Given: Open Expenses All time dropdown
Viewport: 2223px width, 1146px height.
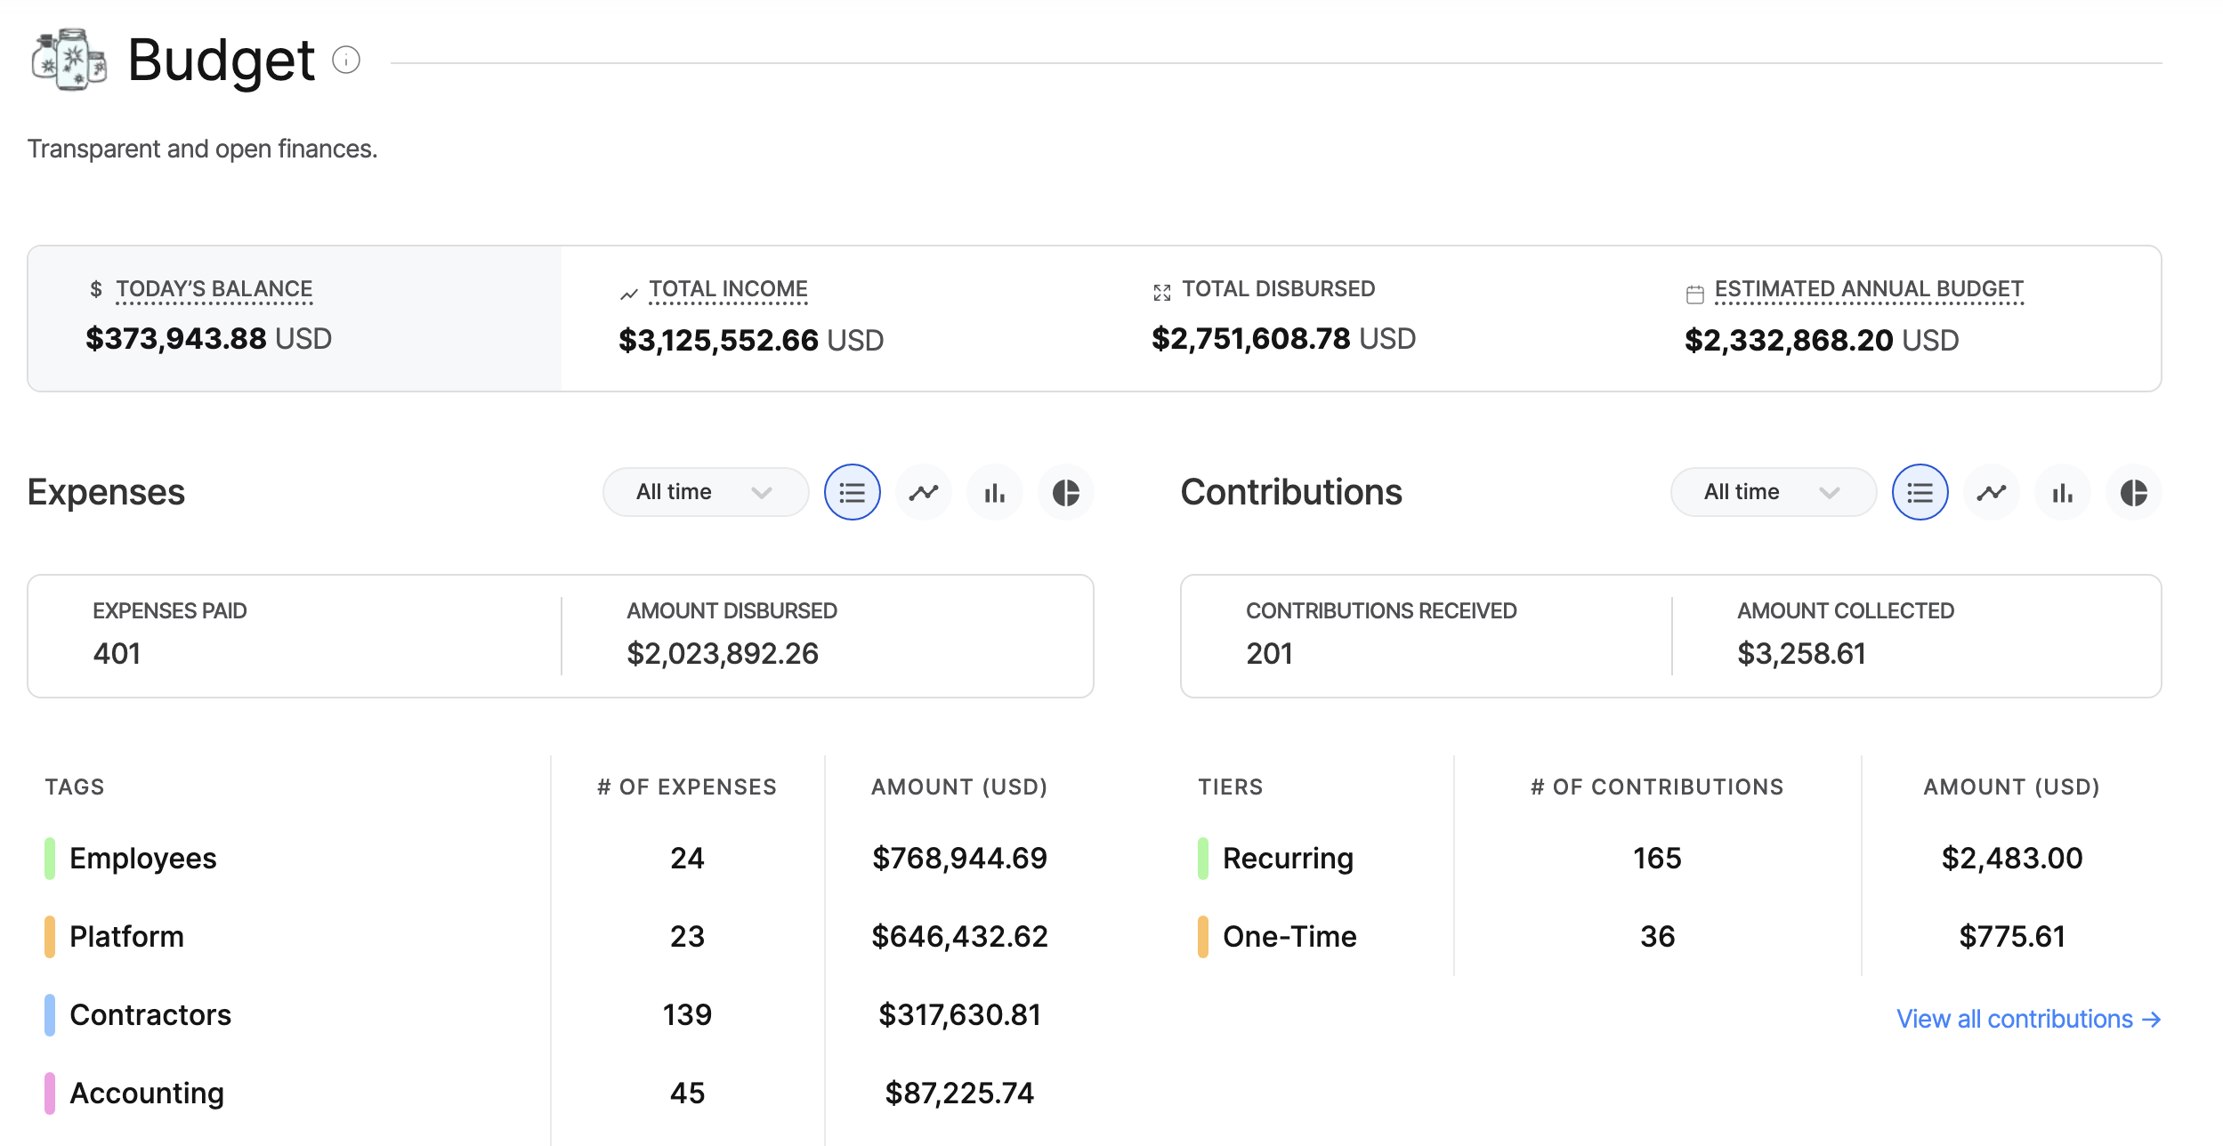Looking at the screenshot, I should click(704, 492).
